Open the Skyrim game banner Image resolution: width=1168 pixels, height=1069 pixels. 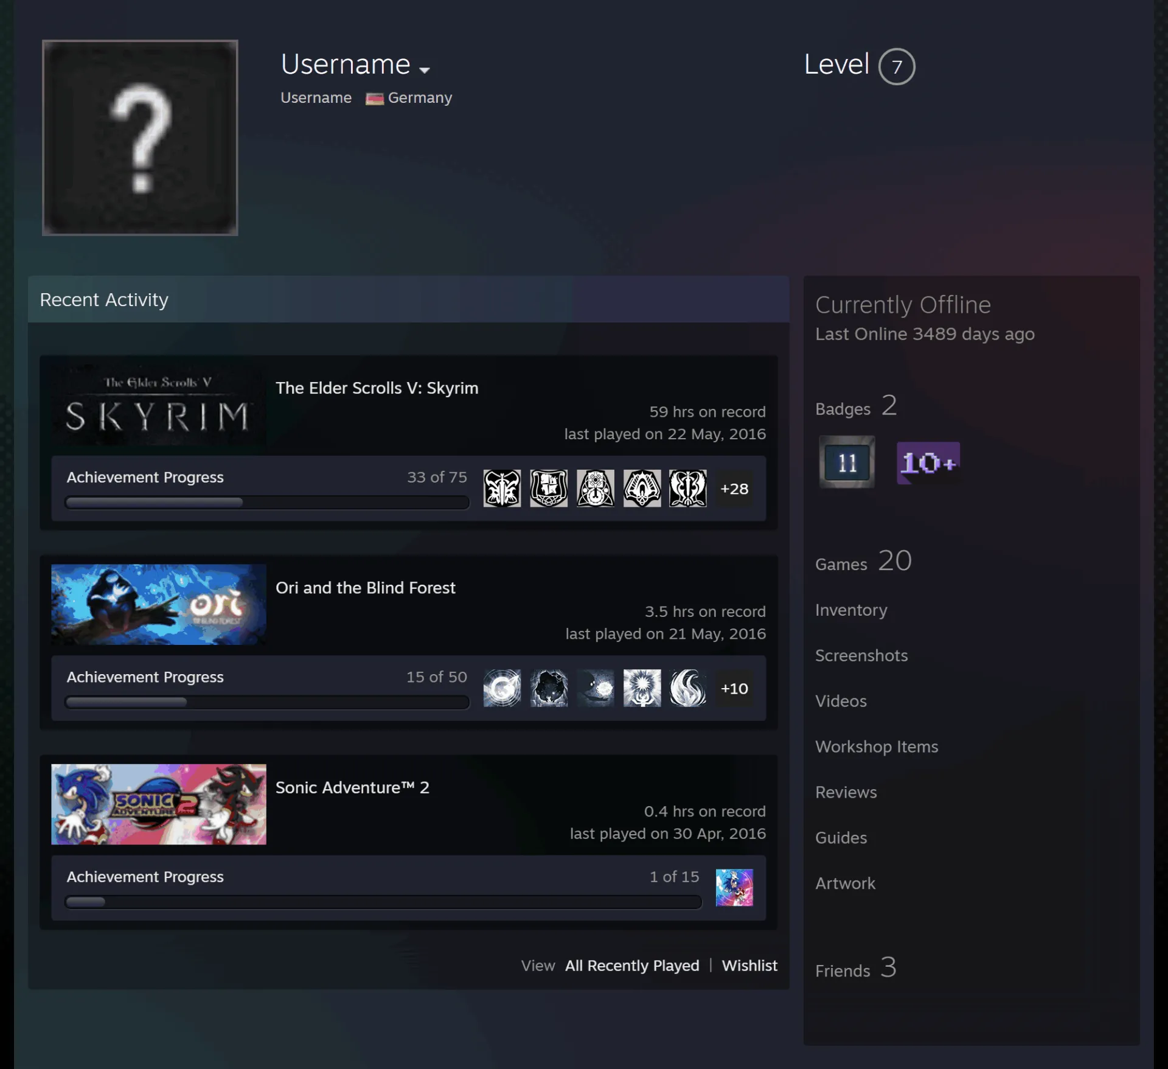[x=158, y=405]
